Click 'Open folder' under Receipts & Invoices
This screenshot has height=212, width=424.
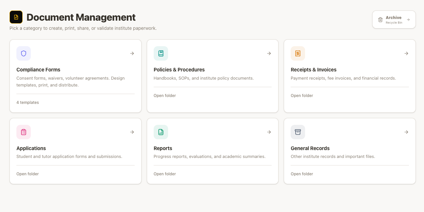(x=302, y=96)
